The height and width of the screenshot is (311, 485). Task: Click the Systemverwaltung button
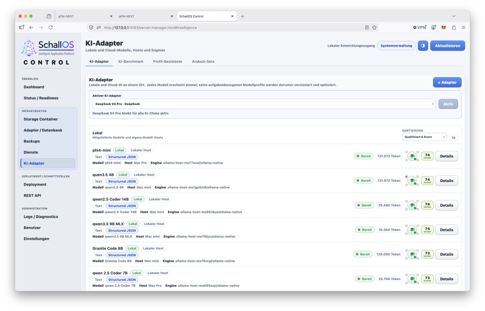[396, 46]
